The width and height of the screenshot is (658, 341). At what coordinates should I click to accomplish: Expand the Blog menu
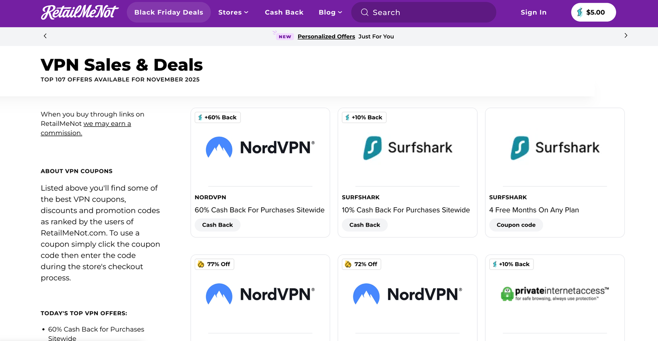tap(330, 12)
